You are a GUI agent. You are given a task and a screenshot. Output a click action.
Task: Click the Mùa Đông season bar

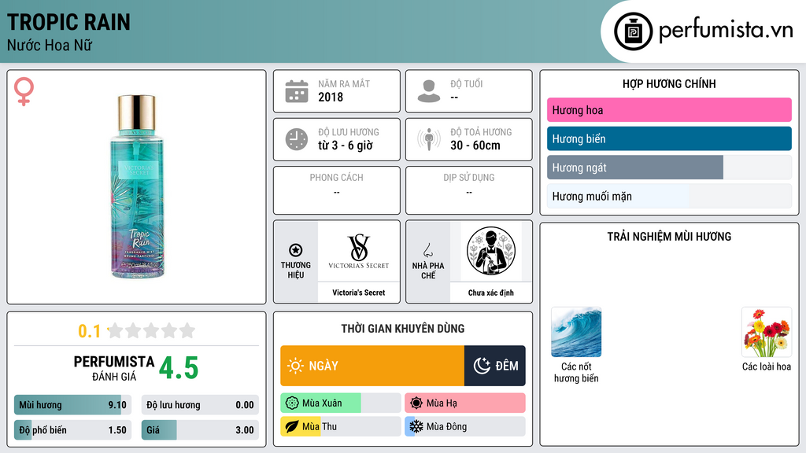[x=465, y=426]
